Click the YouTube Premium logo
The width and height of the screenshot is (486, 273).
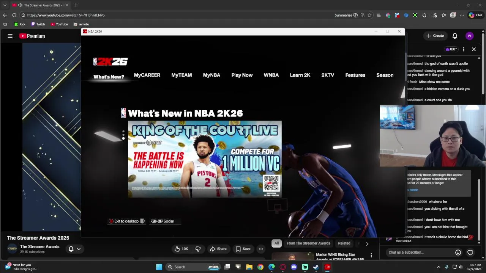pyautogui.click(x=32, y=36)
